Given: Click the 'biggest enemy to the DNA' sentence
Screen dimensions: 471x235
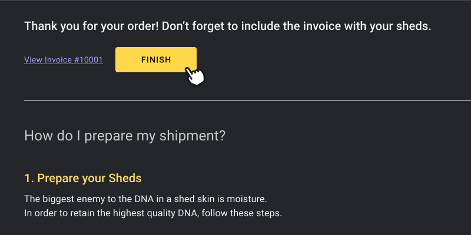Looking at the screenshot, I should click(x=145, y=199).
